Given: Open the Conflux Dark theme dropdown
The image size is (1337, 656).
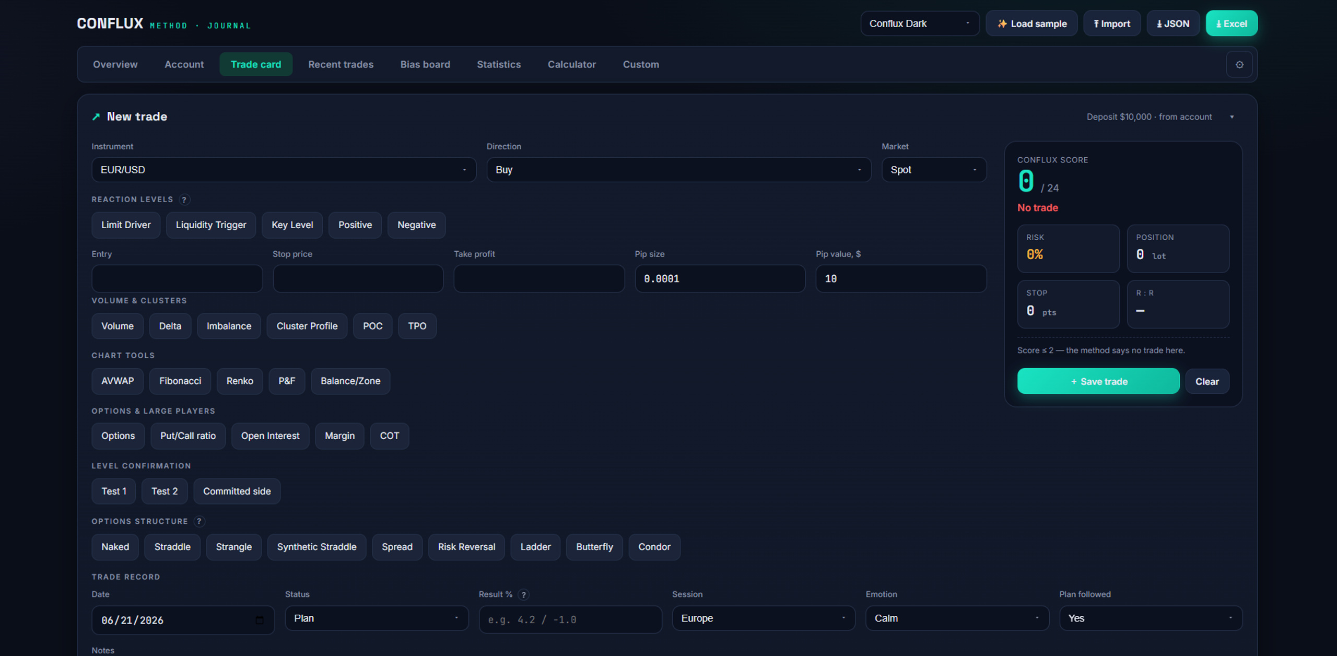Looking at the screenshot, I should click(920, 24).
